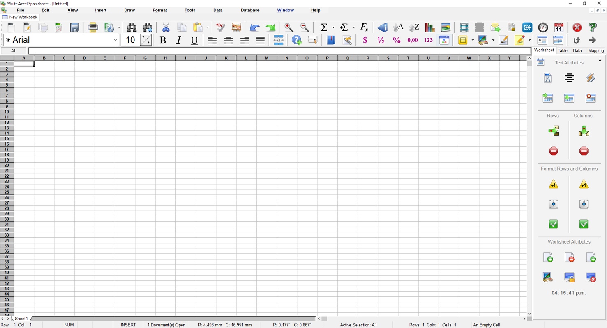This screenshot has width=607, height=328.
Task: Open the Insert menu
Action: pyautogui.click(x=101, y=10)
